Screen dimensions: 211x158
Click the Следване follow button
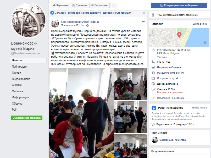tap(80, 5)
